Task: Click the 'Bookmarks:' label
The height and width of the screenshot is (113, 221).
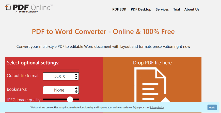Action: tap(17, 89)
